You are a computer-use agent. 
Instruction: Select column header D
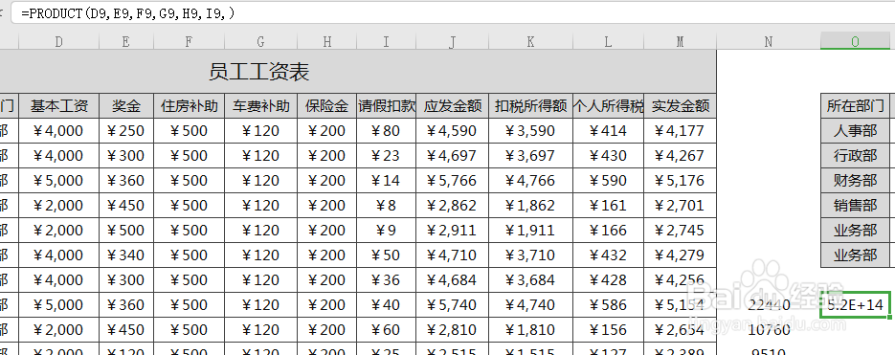[x=58, y=41]
